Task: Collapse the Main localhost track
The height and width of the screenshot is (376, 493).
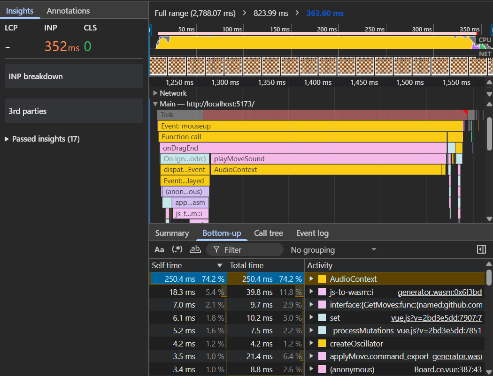Action: (155, 104)
